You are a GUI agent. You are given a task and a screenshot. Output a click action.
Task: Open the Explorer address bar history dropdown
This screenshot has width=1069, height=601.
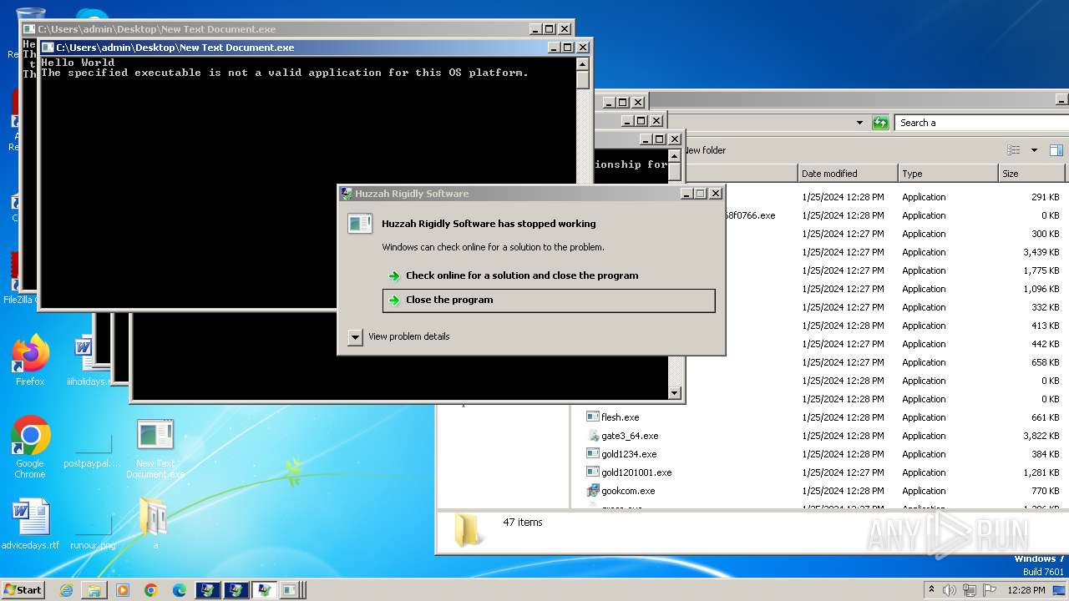(859, 123)
